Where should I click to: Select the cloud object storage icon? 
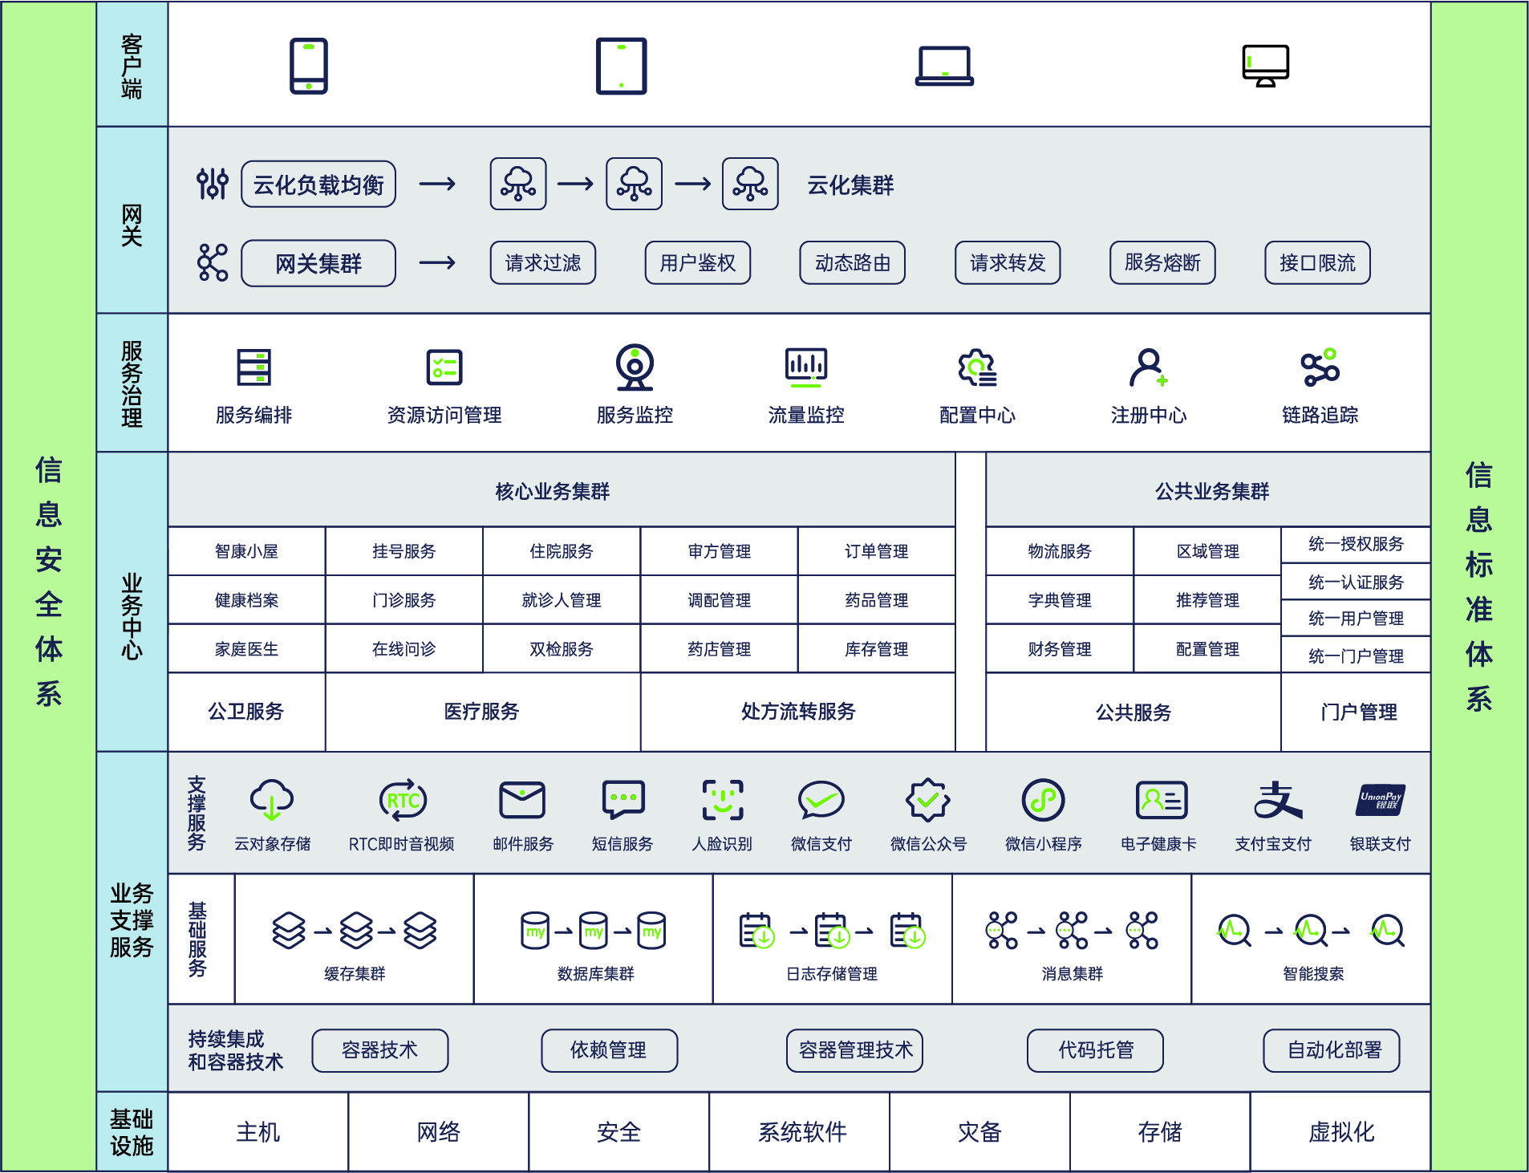point(272,800)
